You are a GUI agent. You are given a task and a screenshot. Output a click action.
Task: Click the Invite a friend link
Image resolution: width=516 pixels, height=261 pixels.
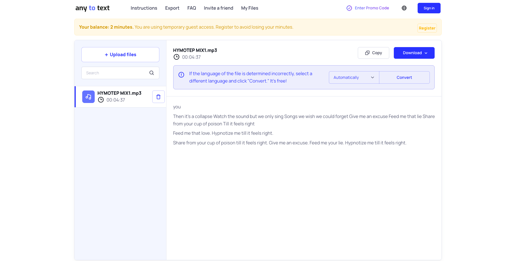pos(218,8)
